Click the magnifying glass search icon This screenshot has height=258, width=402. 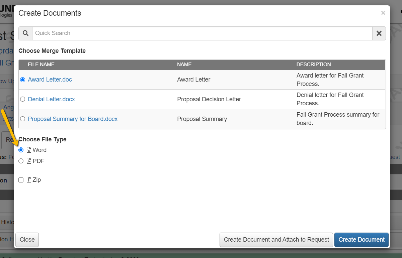25,33
